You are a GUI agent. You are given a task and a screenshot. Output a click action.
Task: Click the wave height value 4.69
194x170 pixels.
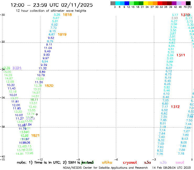click(172, 40)
